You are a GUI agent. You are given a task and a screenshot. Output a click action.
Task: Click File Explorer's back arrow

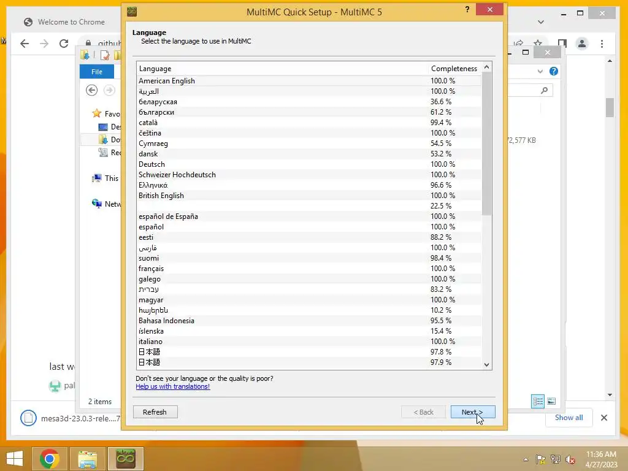pyautogui.click(x=92, y=90)
